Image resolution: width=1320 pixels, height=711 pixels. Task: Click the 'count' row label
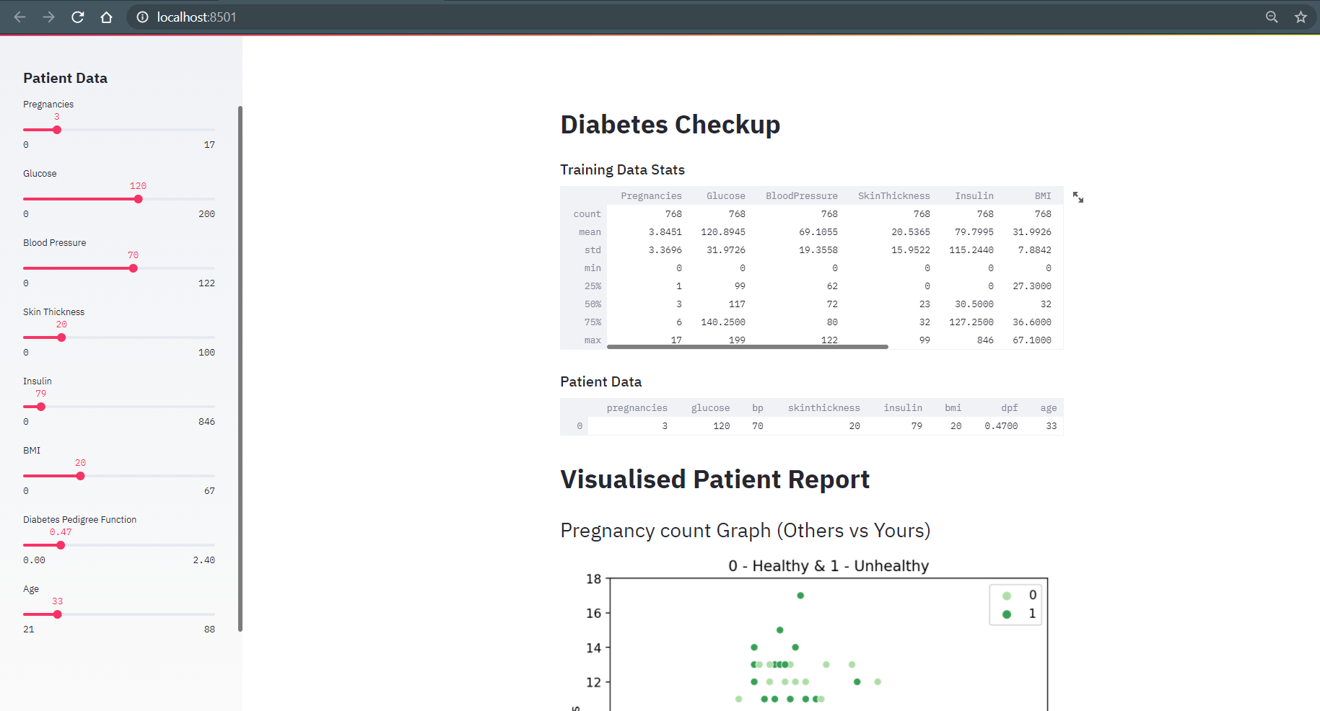[x=587, y=214]
